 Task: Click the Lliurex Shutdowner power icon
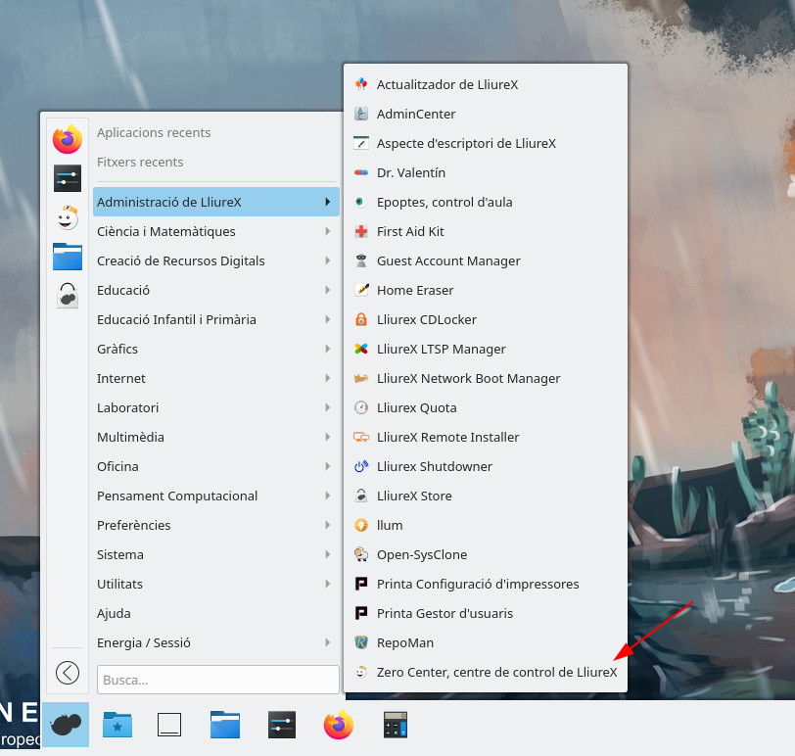pyautogui.click(x=361, y=466)
